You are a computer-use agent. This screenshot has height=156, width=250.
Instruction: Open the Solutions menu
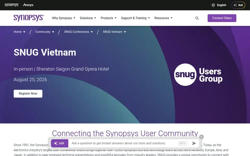86,18
